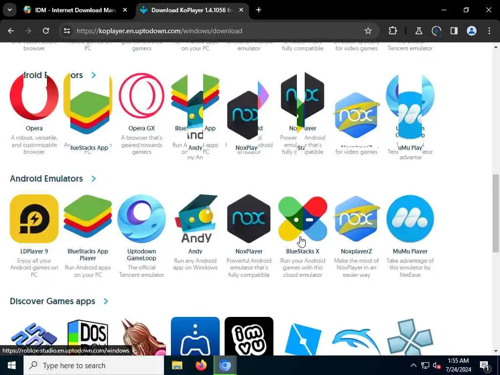
Task: View site information icon in address bar
Action: tap(66, 31)
